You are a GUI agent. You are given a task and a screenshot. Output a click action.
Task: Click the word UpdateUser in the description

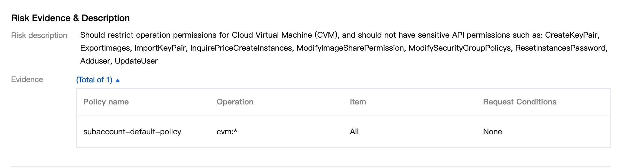[x=136, y=61]
